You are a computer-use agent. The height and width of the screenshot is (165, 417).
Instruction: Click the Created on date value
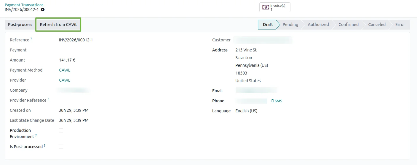(74, 110)
